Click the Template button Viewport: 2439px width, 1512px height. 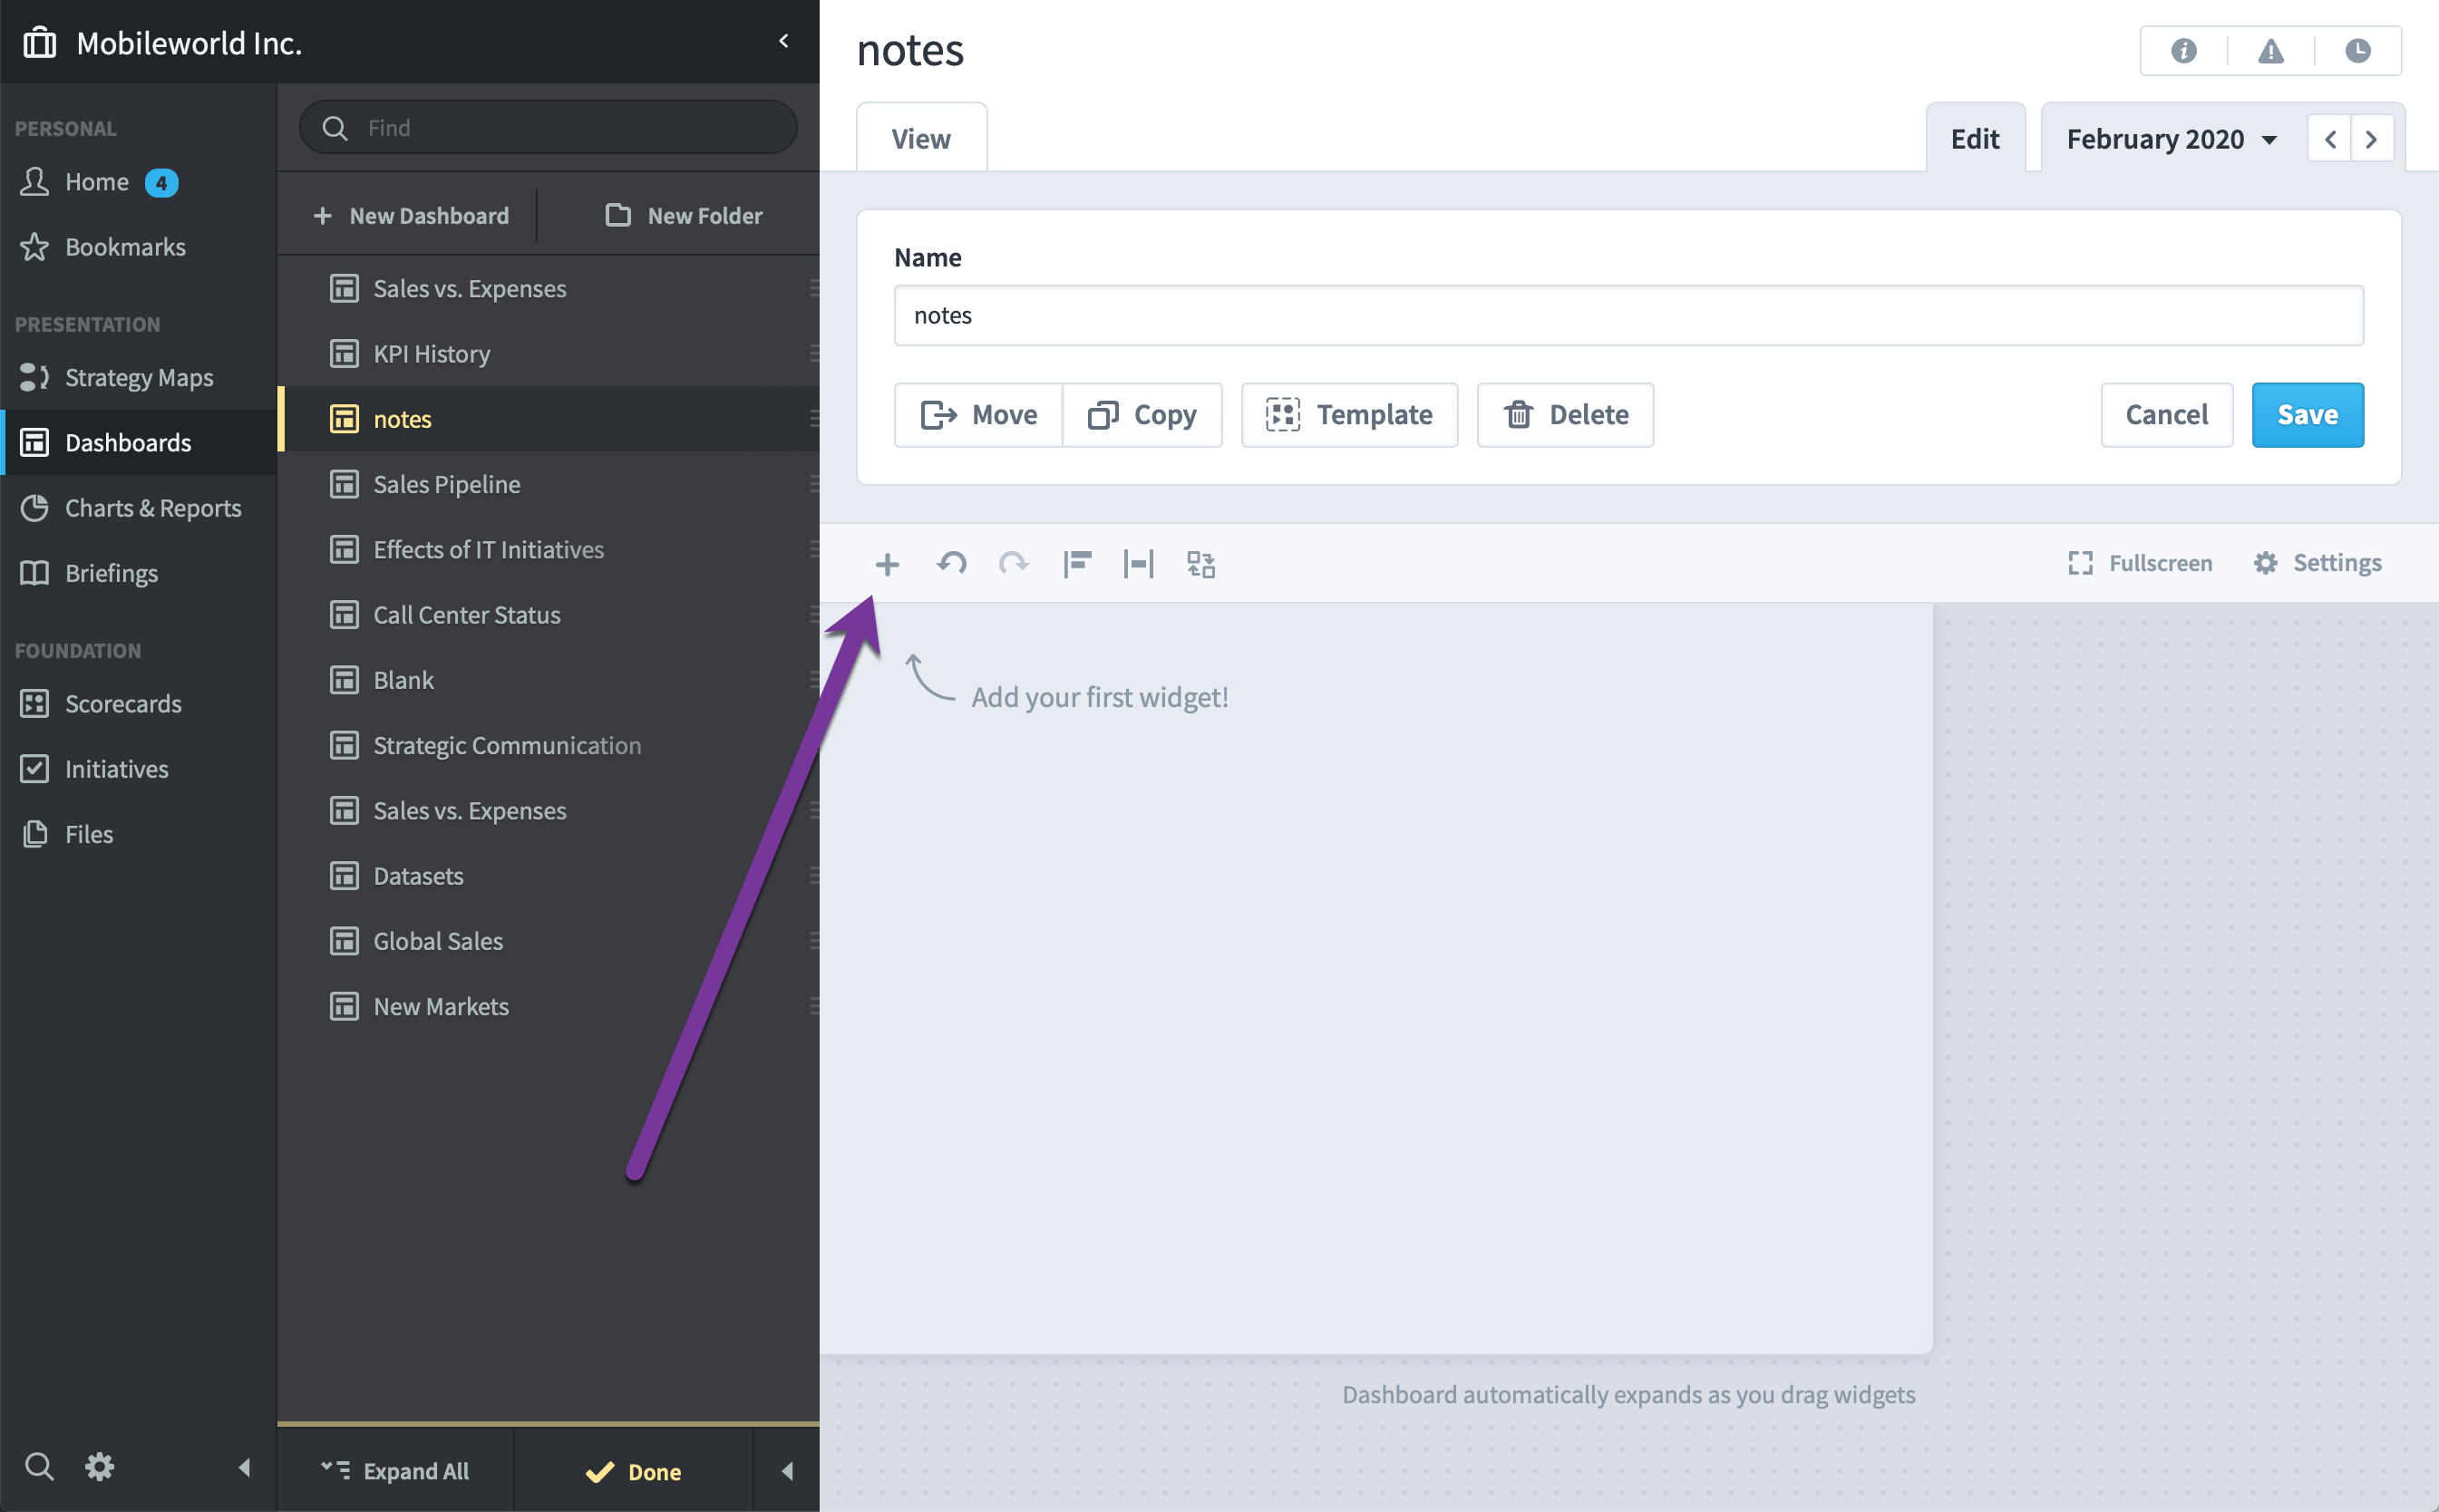tap(1349, 414)
